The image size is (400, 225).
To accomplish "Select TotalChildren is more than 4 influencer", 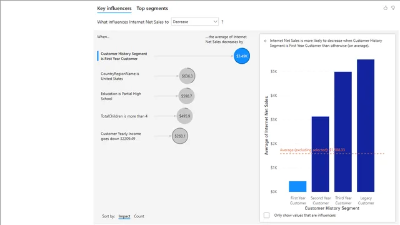I will click(x=124, y=116).
